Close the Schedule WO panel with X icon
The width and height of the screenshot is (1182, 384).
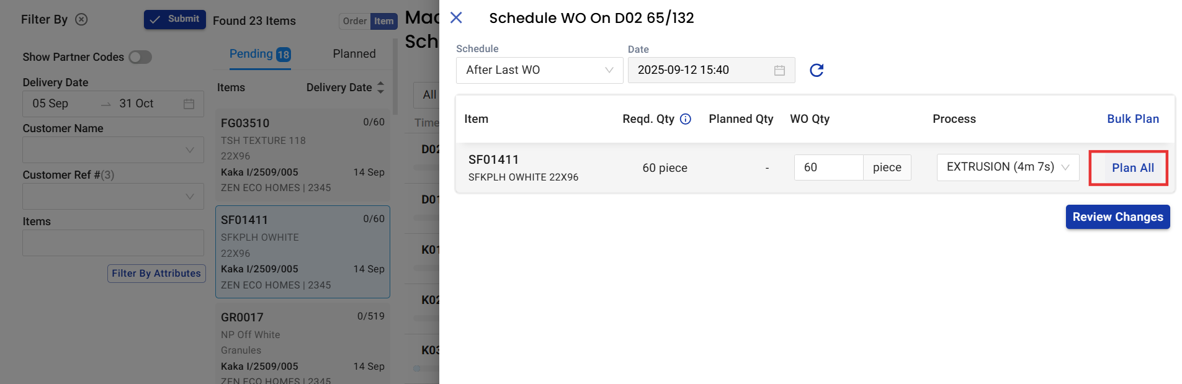(456, 18)
